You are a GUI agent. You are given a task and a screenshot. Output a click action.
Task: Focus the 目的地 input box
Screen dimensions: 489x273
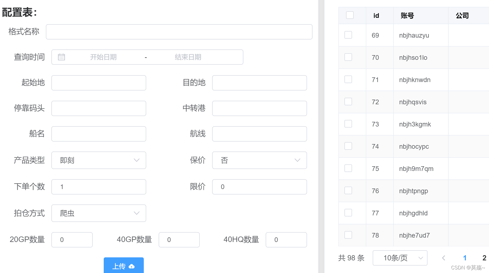tap(260, 83)
